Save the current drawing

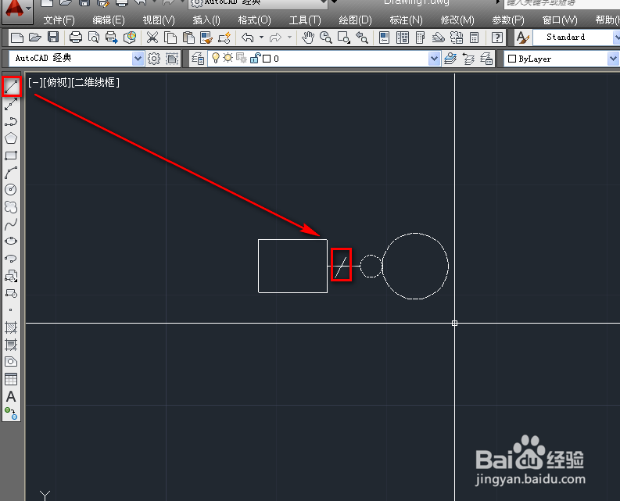(x=53, y=38)
